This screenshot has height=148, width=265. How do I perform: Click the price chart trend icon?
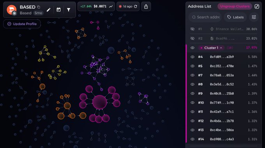tap(111, 6)
